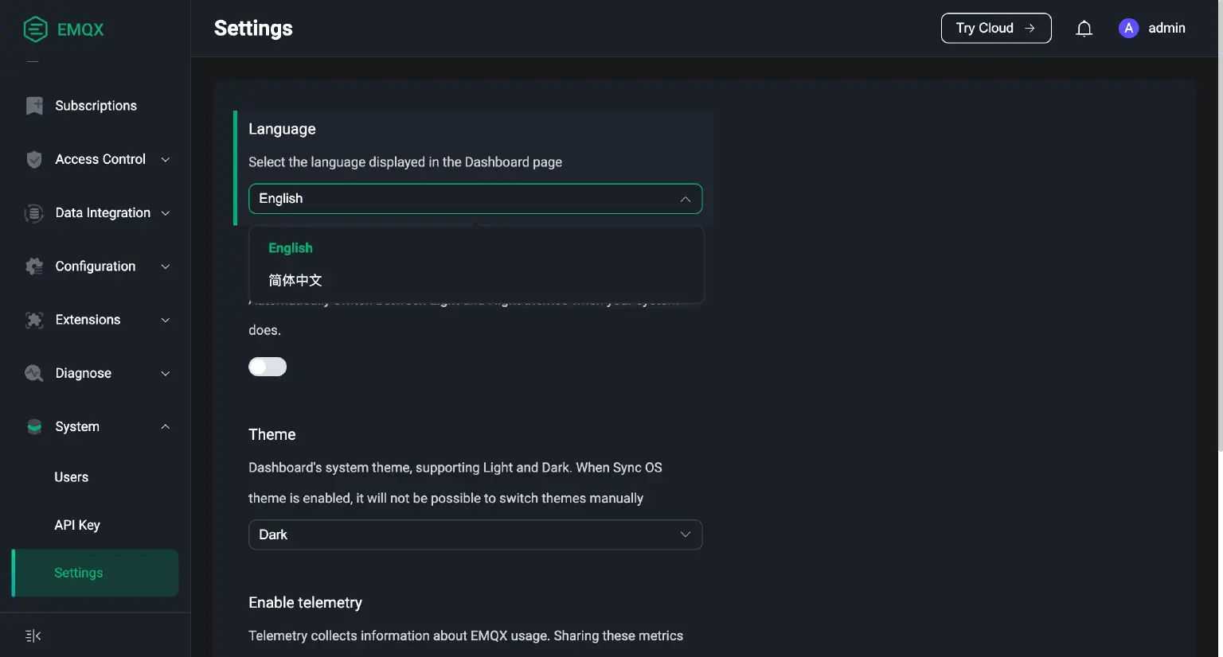The height and width of the screenshot is (657, 1223).
Task: Open the notifications bell
Action: 1084,29
